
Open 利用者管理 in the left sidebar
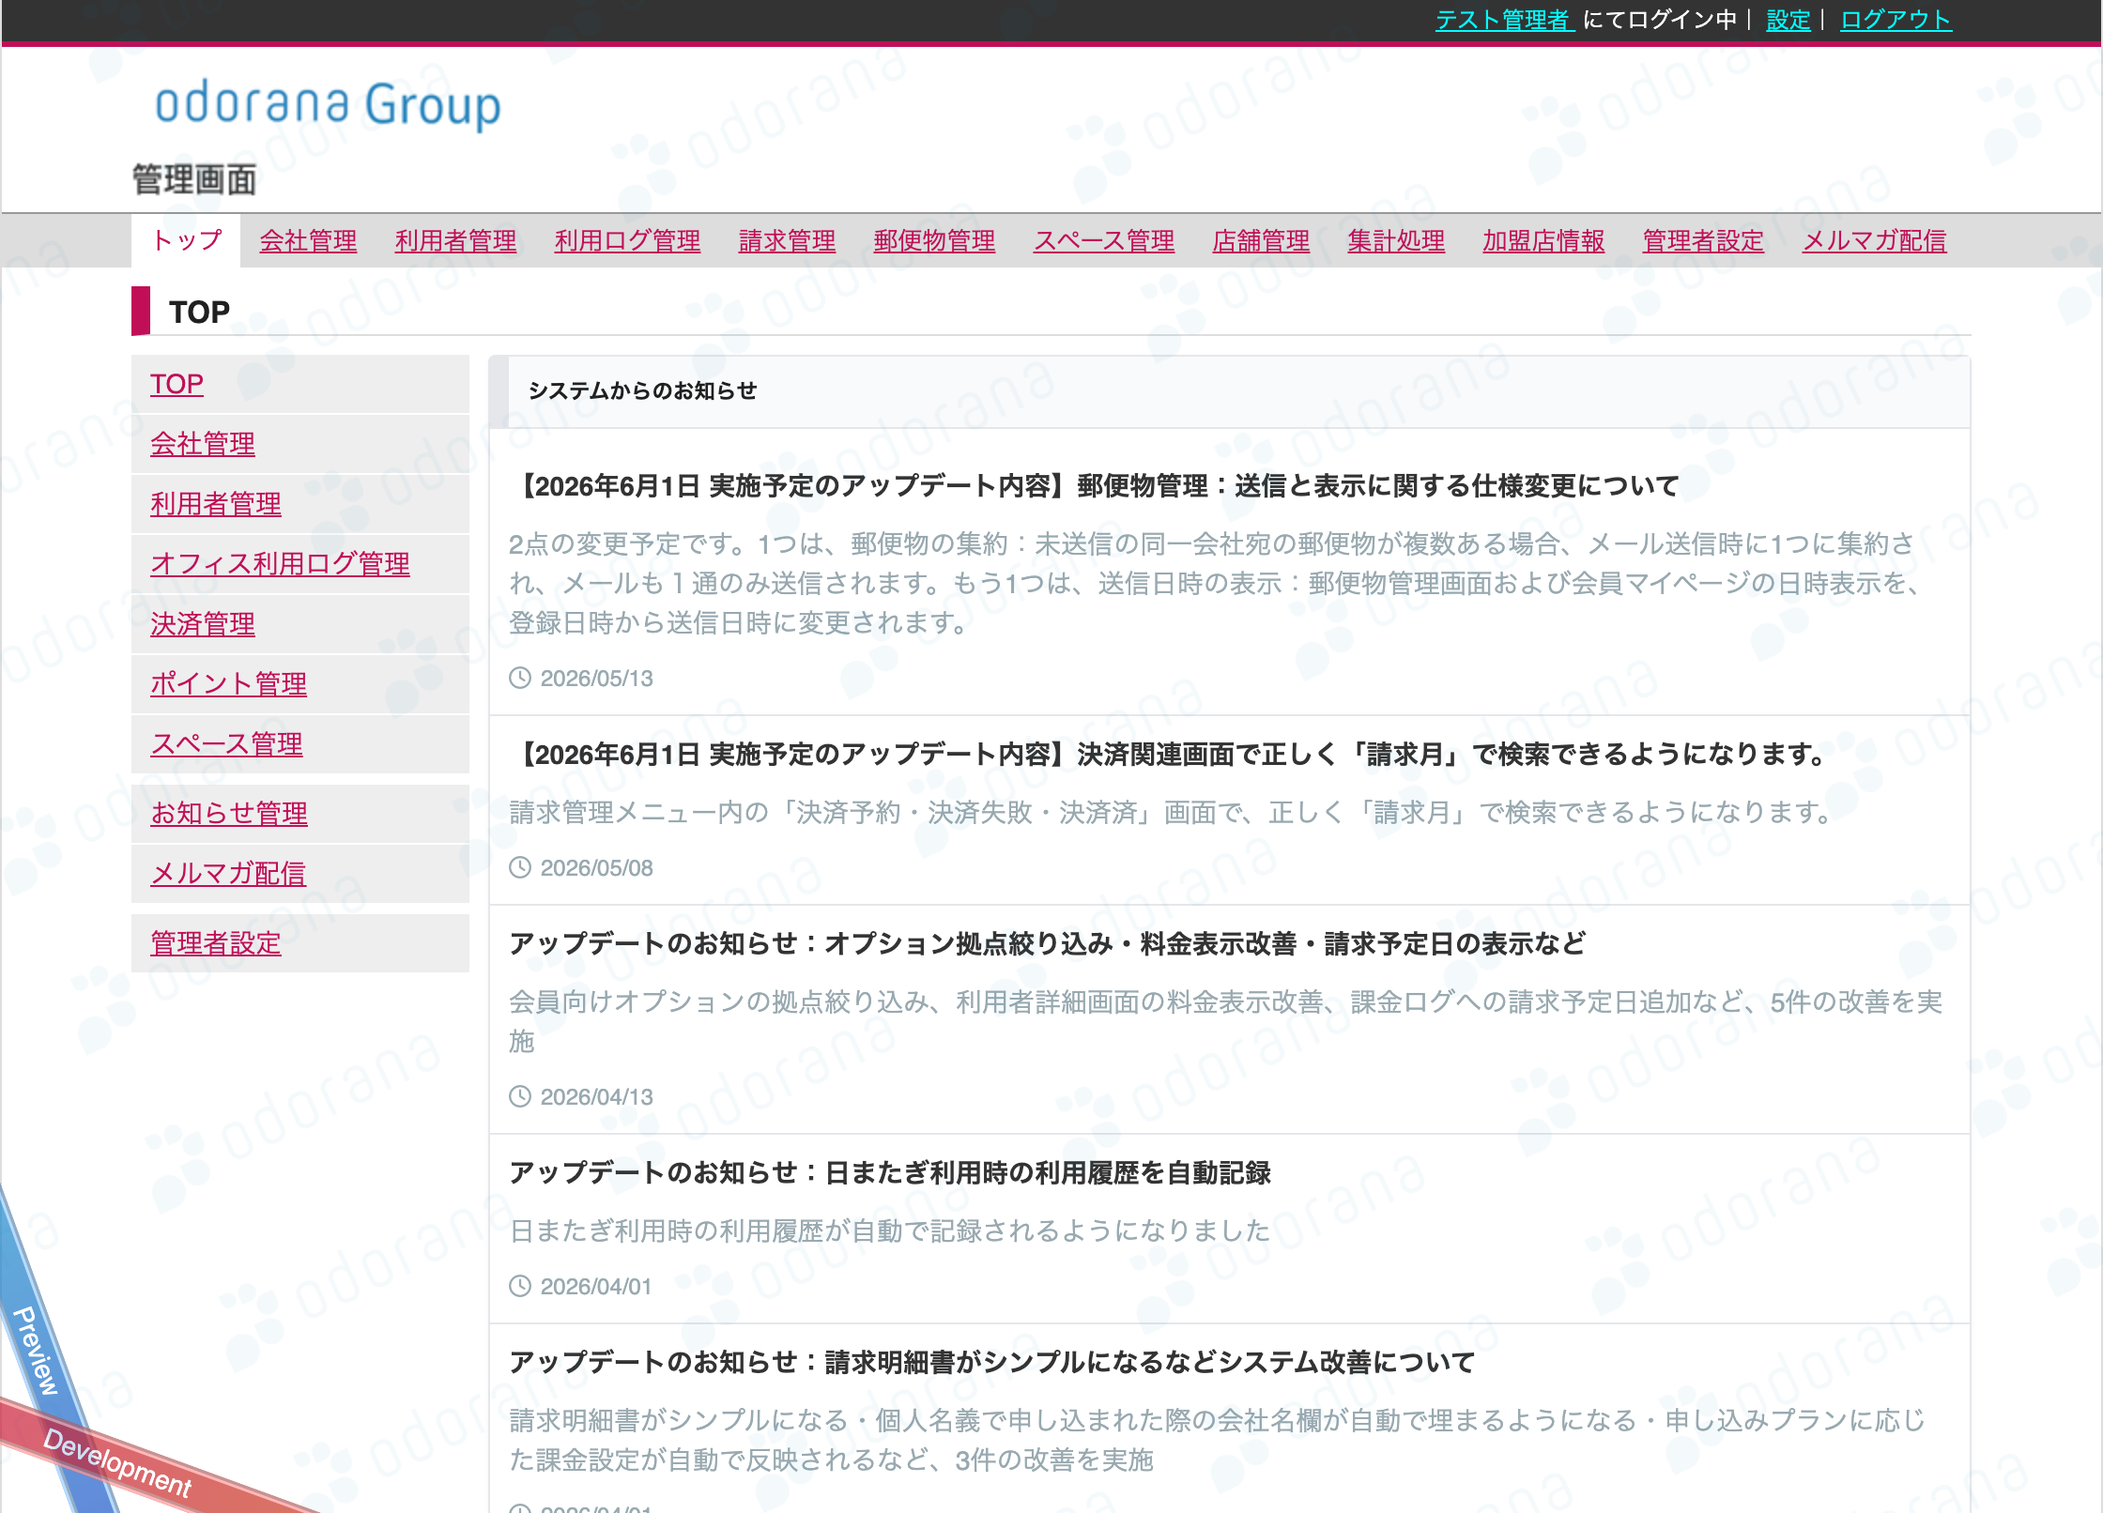(x=216, y=504)
